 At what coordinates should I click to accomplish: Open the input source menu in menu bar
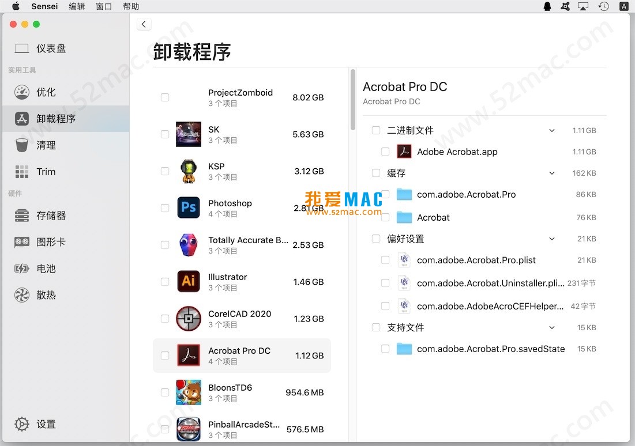click(623, 6)
